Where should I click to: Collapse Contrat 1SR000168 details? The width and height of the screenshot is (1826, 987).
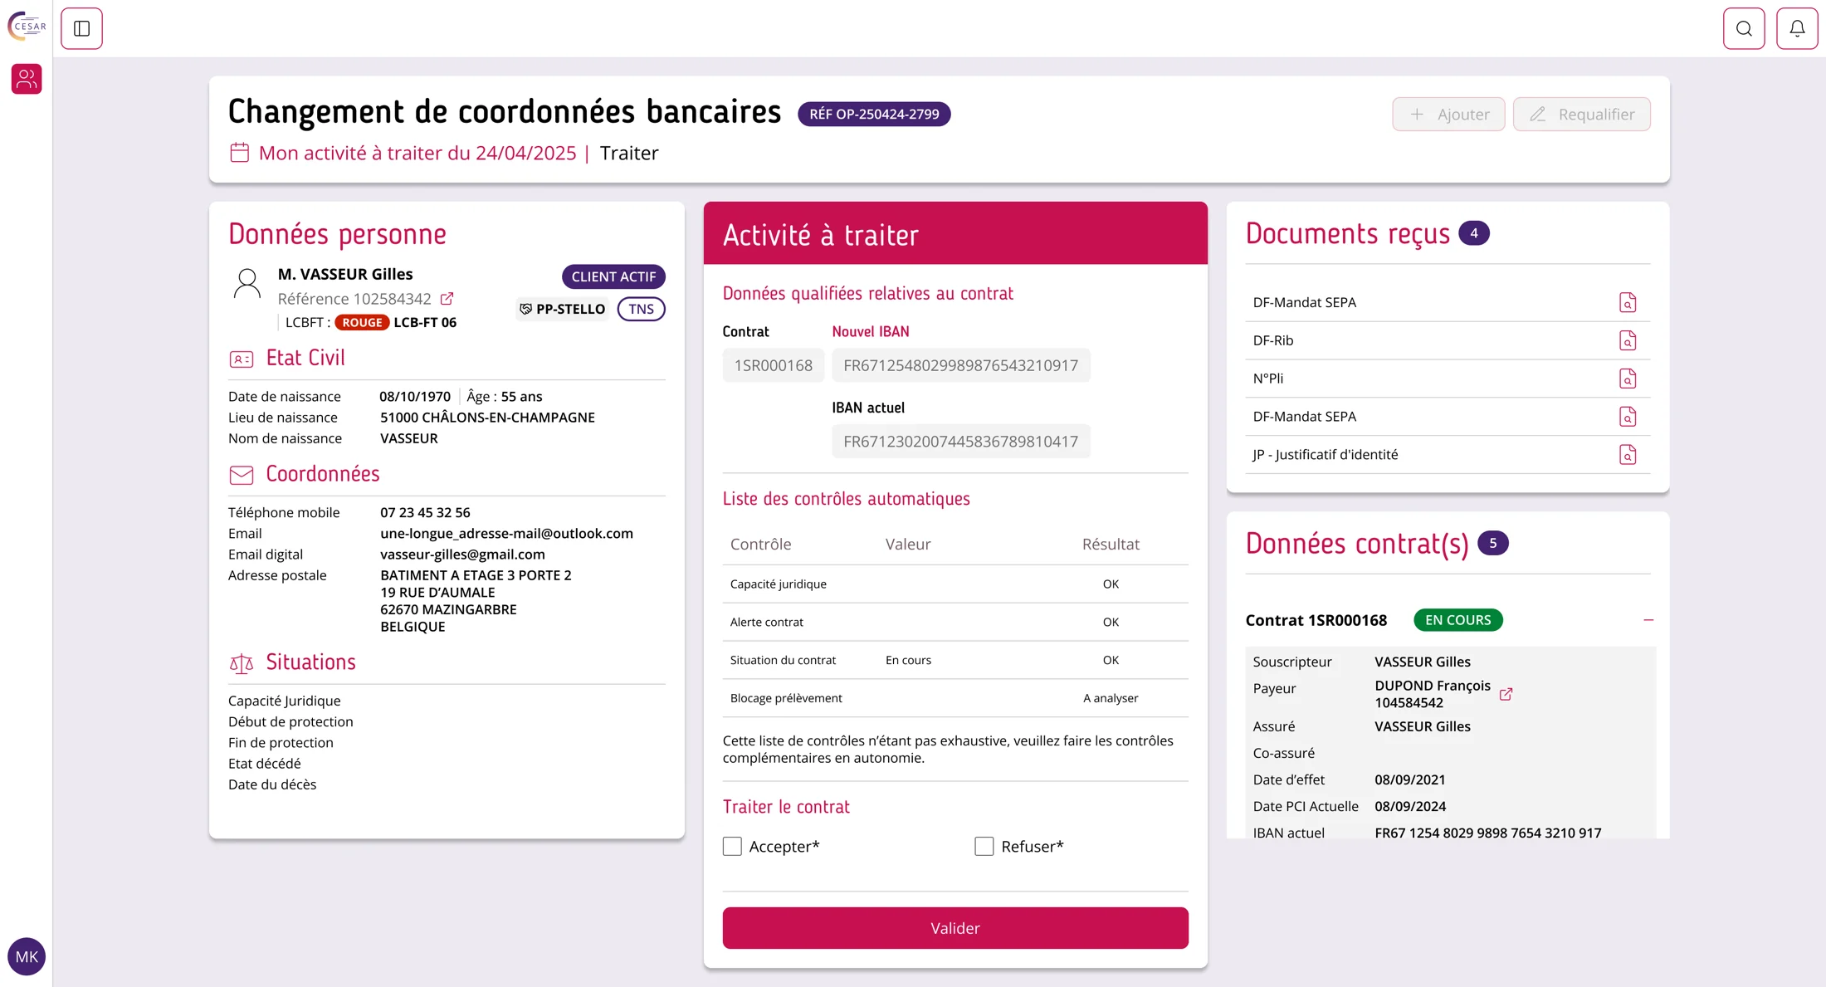1648,620
